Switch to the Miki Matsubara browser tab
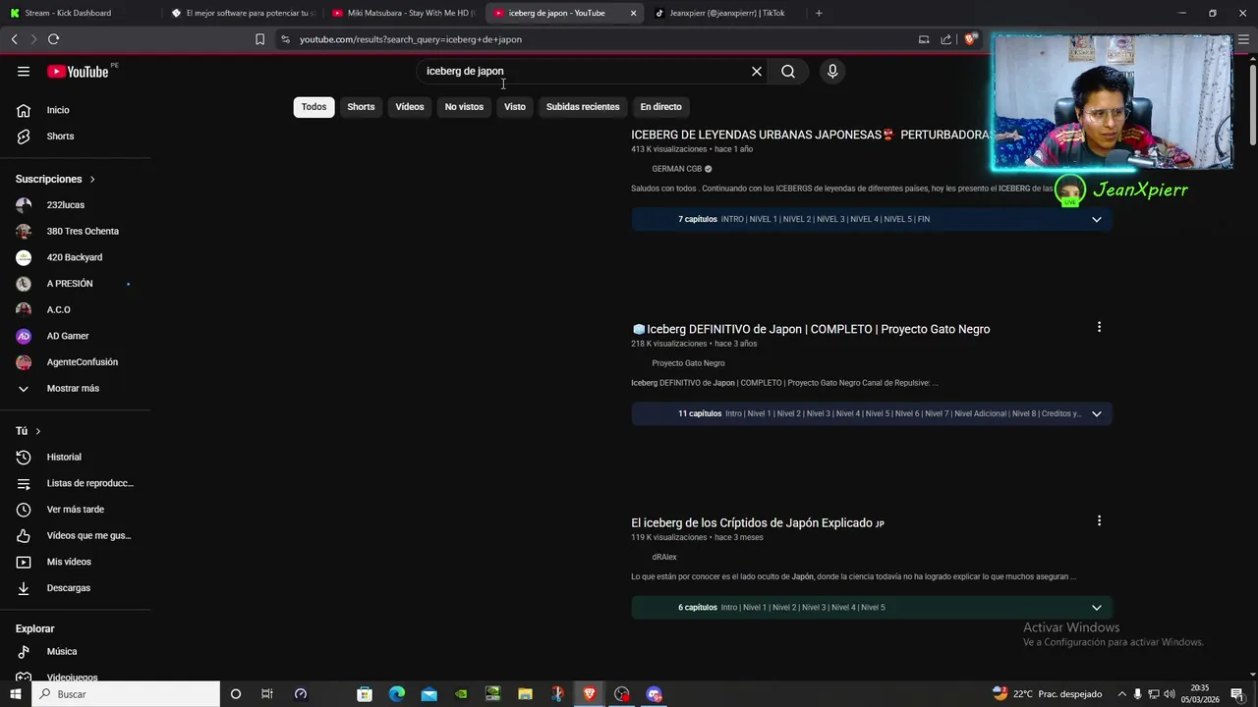This screenshot has width=1258, height=707. click(x=402, y=13)
